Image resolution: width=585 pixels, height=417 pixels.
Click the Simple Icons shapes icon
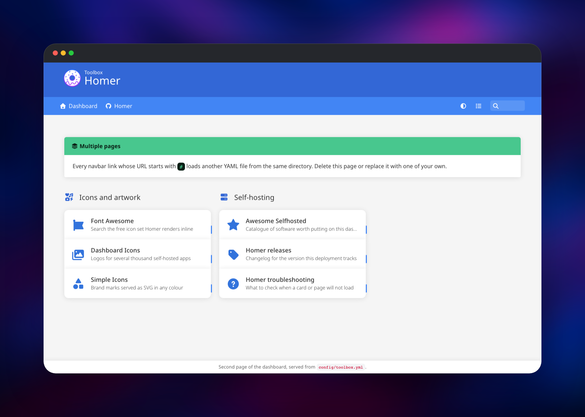click(78, 284)
